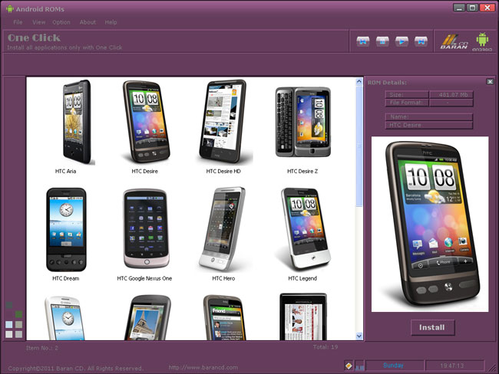Click the Item No.: 2 status text
The image size is (499, 374).
(x=42, y=348)
